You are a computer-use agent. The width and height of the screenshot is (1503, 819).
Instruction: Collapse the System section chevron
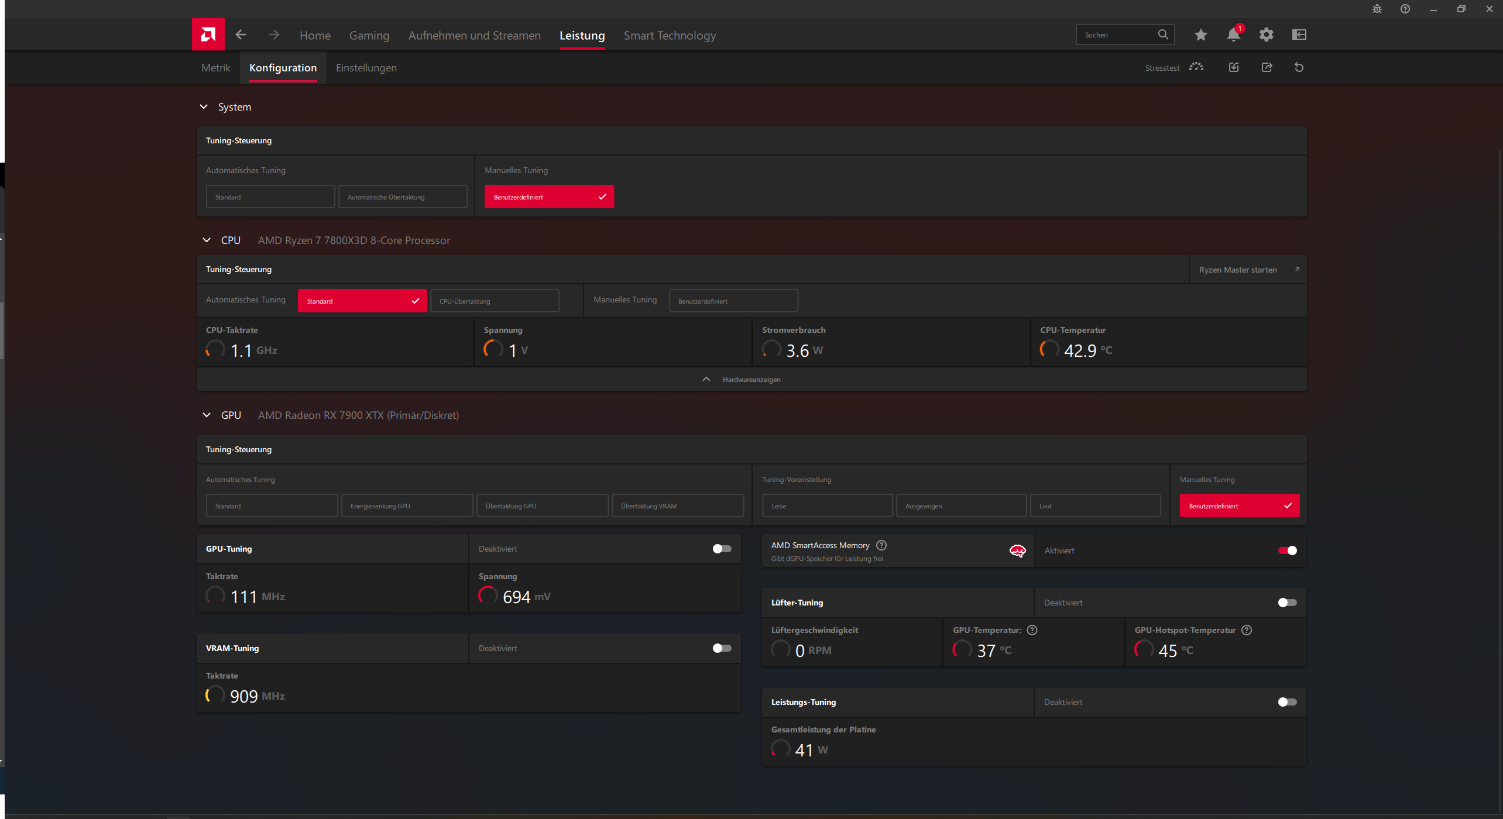tap(204, 106)
